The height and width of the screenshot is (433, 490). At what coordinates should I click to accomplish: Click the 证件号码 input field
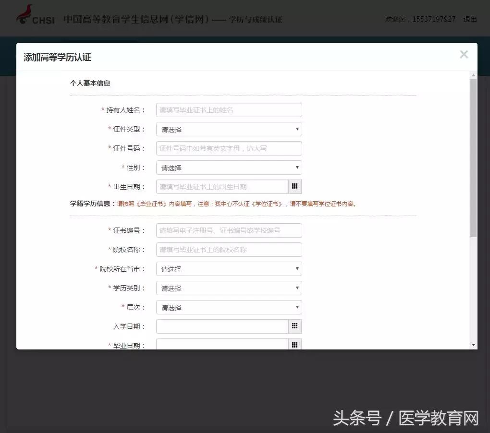pos(229,148)
